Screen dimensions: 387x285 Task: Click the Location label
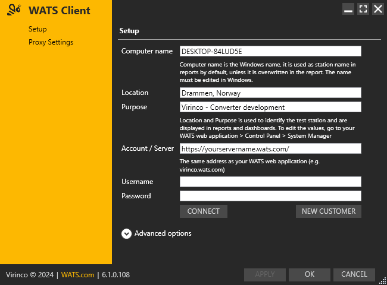coord(135,93)
